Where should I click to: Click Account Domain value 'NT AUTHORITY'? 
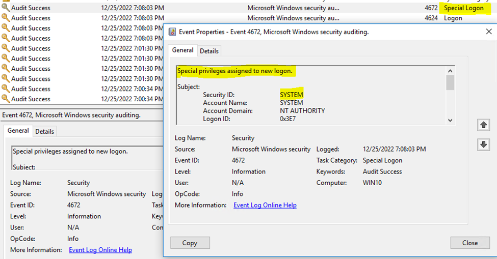point(302,111)
